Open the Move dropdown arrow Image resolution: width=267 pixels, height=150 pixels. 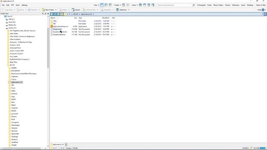[26, 10]
